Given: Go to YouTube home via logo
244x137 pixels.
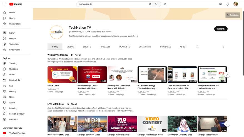Looking at the screenshot, I should click(x=16, y=4).
